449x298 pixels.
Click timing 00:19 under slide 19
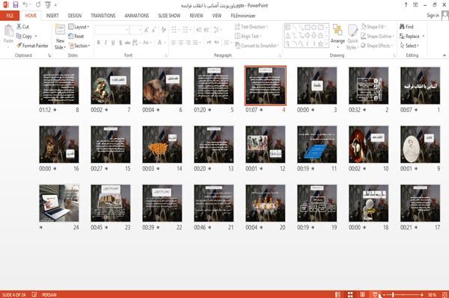303,228
